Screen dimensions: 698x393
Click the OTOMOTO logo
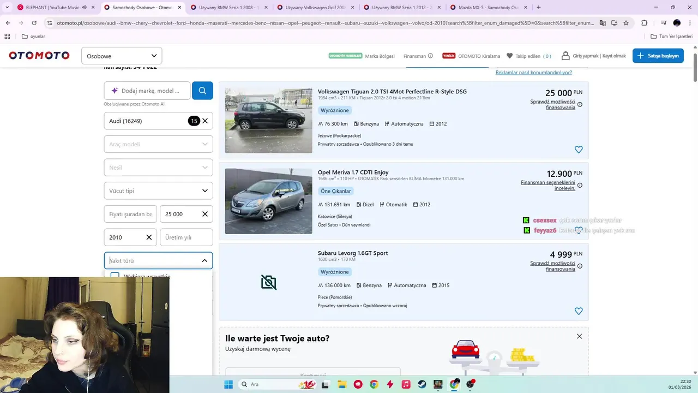39,56
